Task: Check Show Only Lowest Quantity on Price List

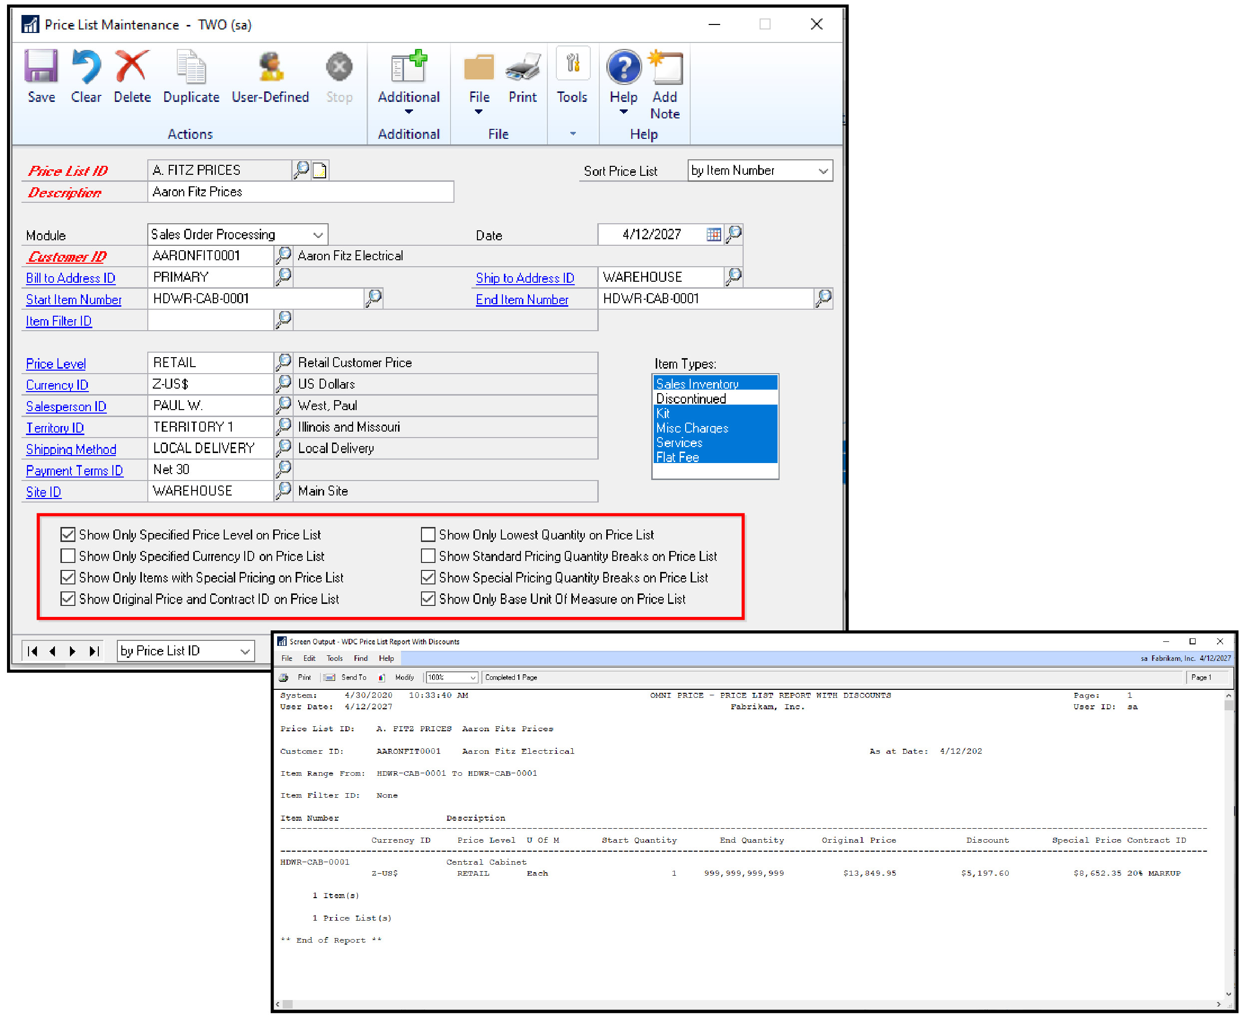Action: (x=427, y=534)
